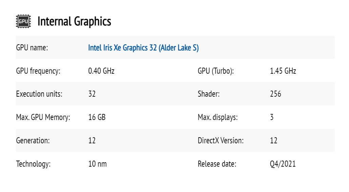The image size is (349, 192).
Task: Select the Execution units value 32
Action: tap(92, 94)
